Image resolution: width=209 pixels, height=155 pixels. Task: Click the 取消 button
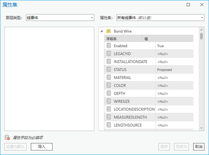199,146
